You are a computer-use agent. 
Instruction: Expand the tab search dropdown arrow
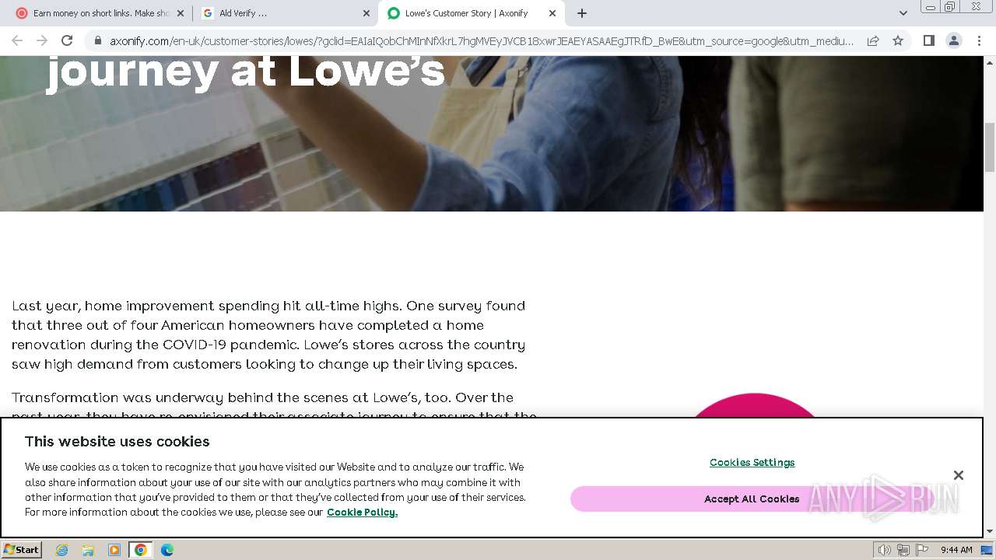coord(903,13)
